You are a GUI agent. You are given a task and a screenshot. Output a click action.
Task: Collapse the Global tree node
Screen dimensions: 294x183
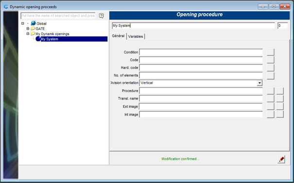tap(23, 23)
